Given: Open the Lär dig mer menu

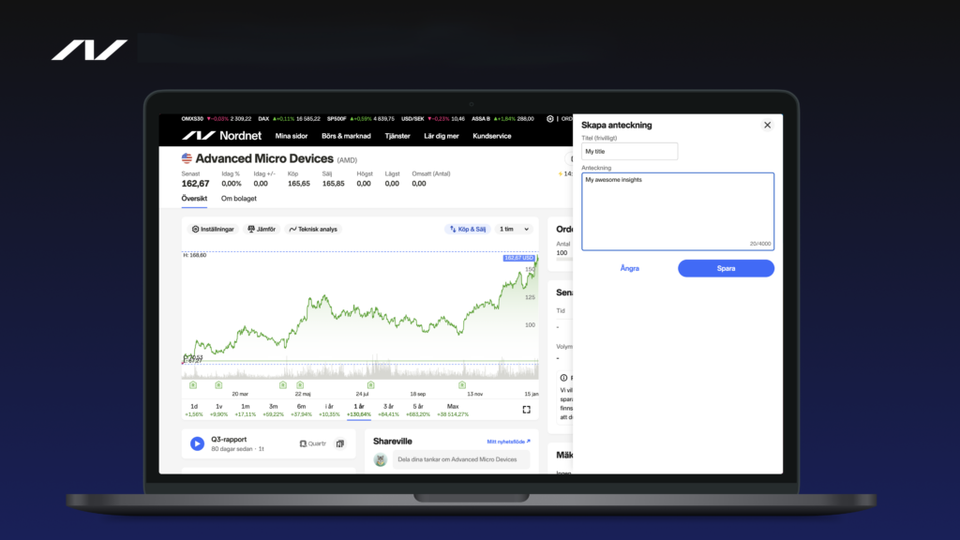Looking at the screenshot, I should pos(442,136).
